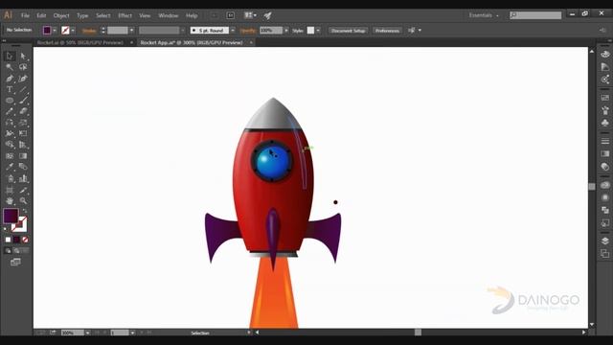Open the Gradient panel in dock

(x=605, y=153)
